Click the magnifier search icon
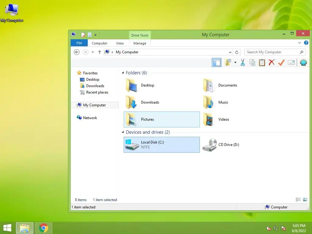The width and height of the screenshot is (312, 234). tap(301, 52)
